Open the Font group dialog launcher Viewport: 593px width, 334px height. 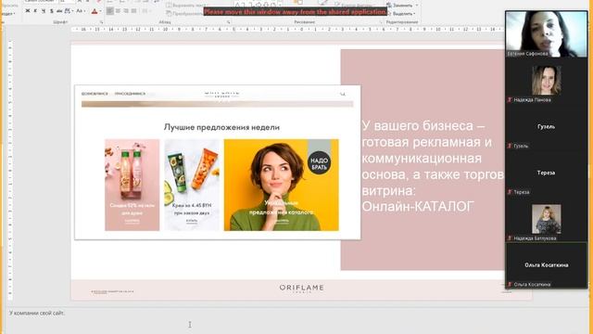click(101, 22)
